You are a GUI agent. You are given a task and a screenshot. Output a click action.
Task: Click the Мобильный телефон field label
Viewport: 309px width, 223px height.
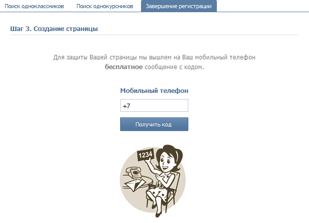[x=154, y=90]
